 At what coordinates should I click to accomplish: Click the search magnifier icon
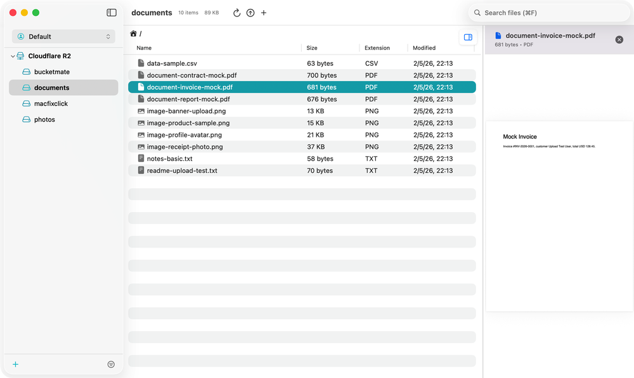(x=477, y=13)
